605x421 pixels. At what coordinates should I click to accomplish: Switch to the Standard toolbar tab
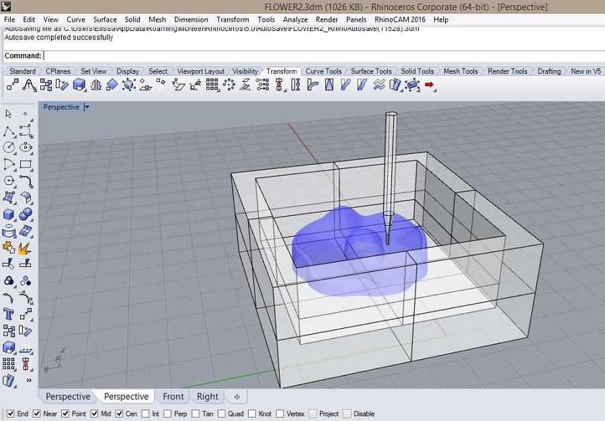click(x=22, y=71)
